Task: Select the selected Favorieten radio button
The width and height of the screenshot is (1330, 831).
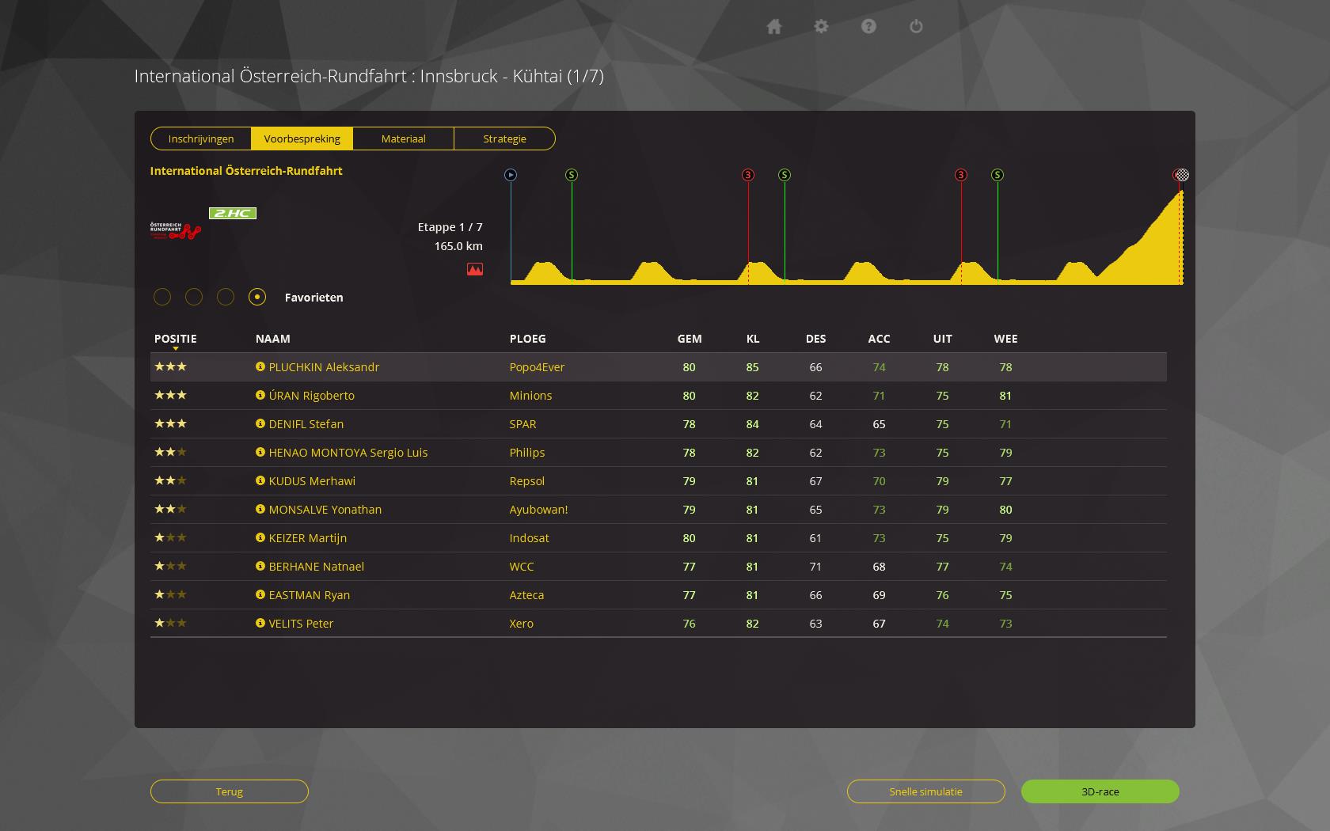Action: pos(257,297)
